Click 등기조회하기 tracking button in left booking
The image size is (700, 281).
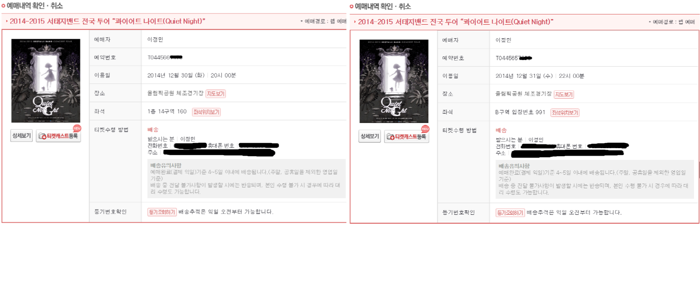tap(162, 212)
